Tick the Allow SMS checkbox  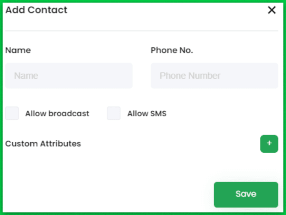[113, 113]
